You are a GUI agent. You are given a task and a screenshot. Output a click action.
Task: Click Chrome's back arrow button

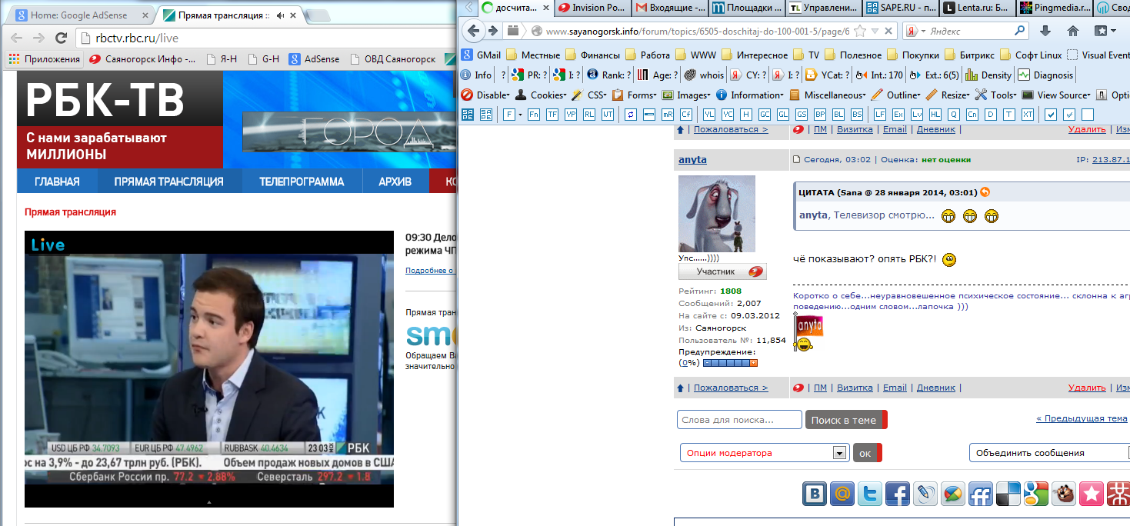[16, 38]
